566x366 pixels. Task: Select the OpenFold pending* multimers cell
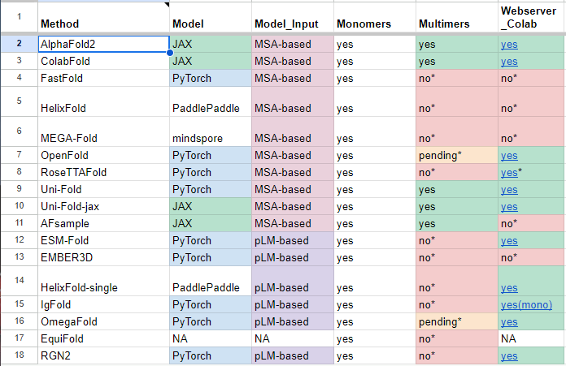457,155
